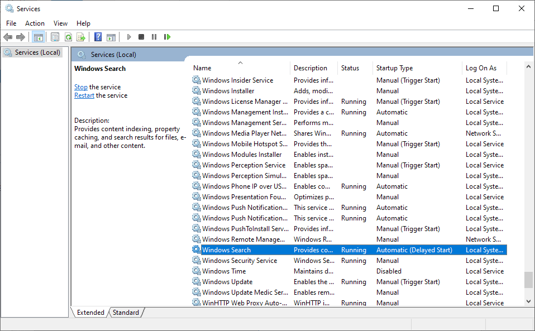Screen dimensions: 535x331
Task: Open Properties from the toolbar icon
Action: 55,37
